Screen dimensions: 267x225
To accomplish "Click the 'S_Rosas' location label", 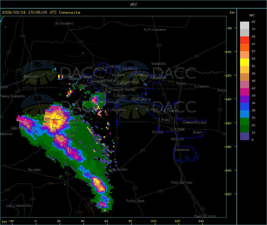I will point(119,95).
